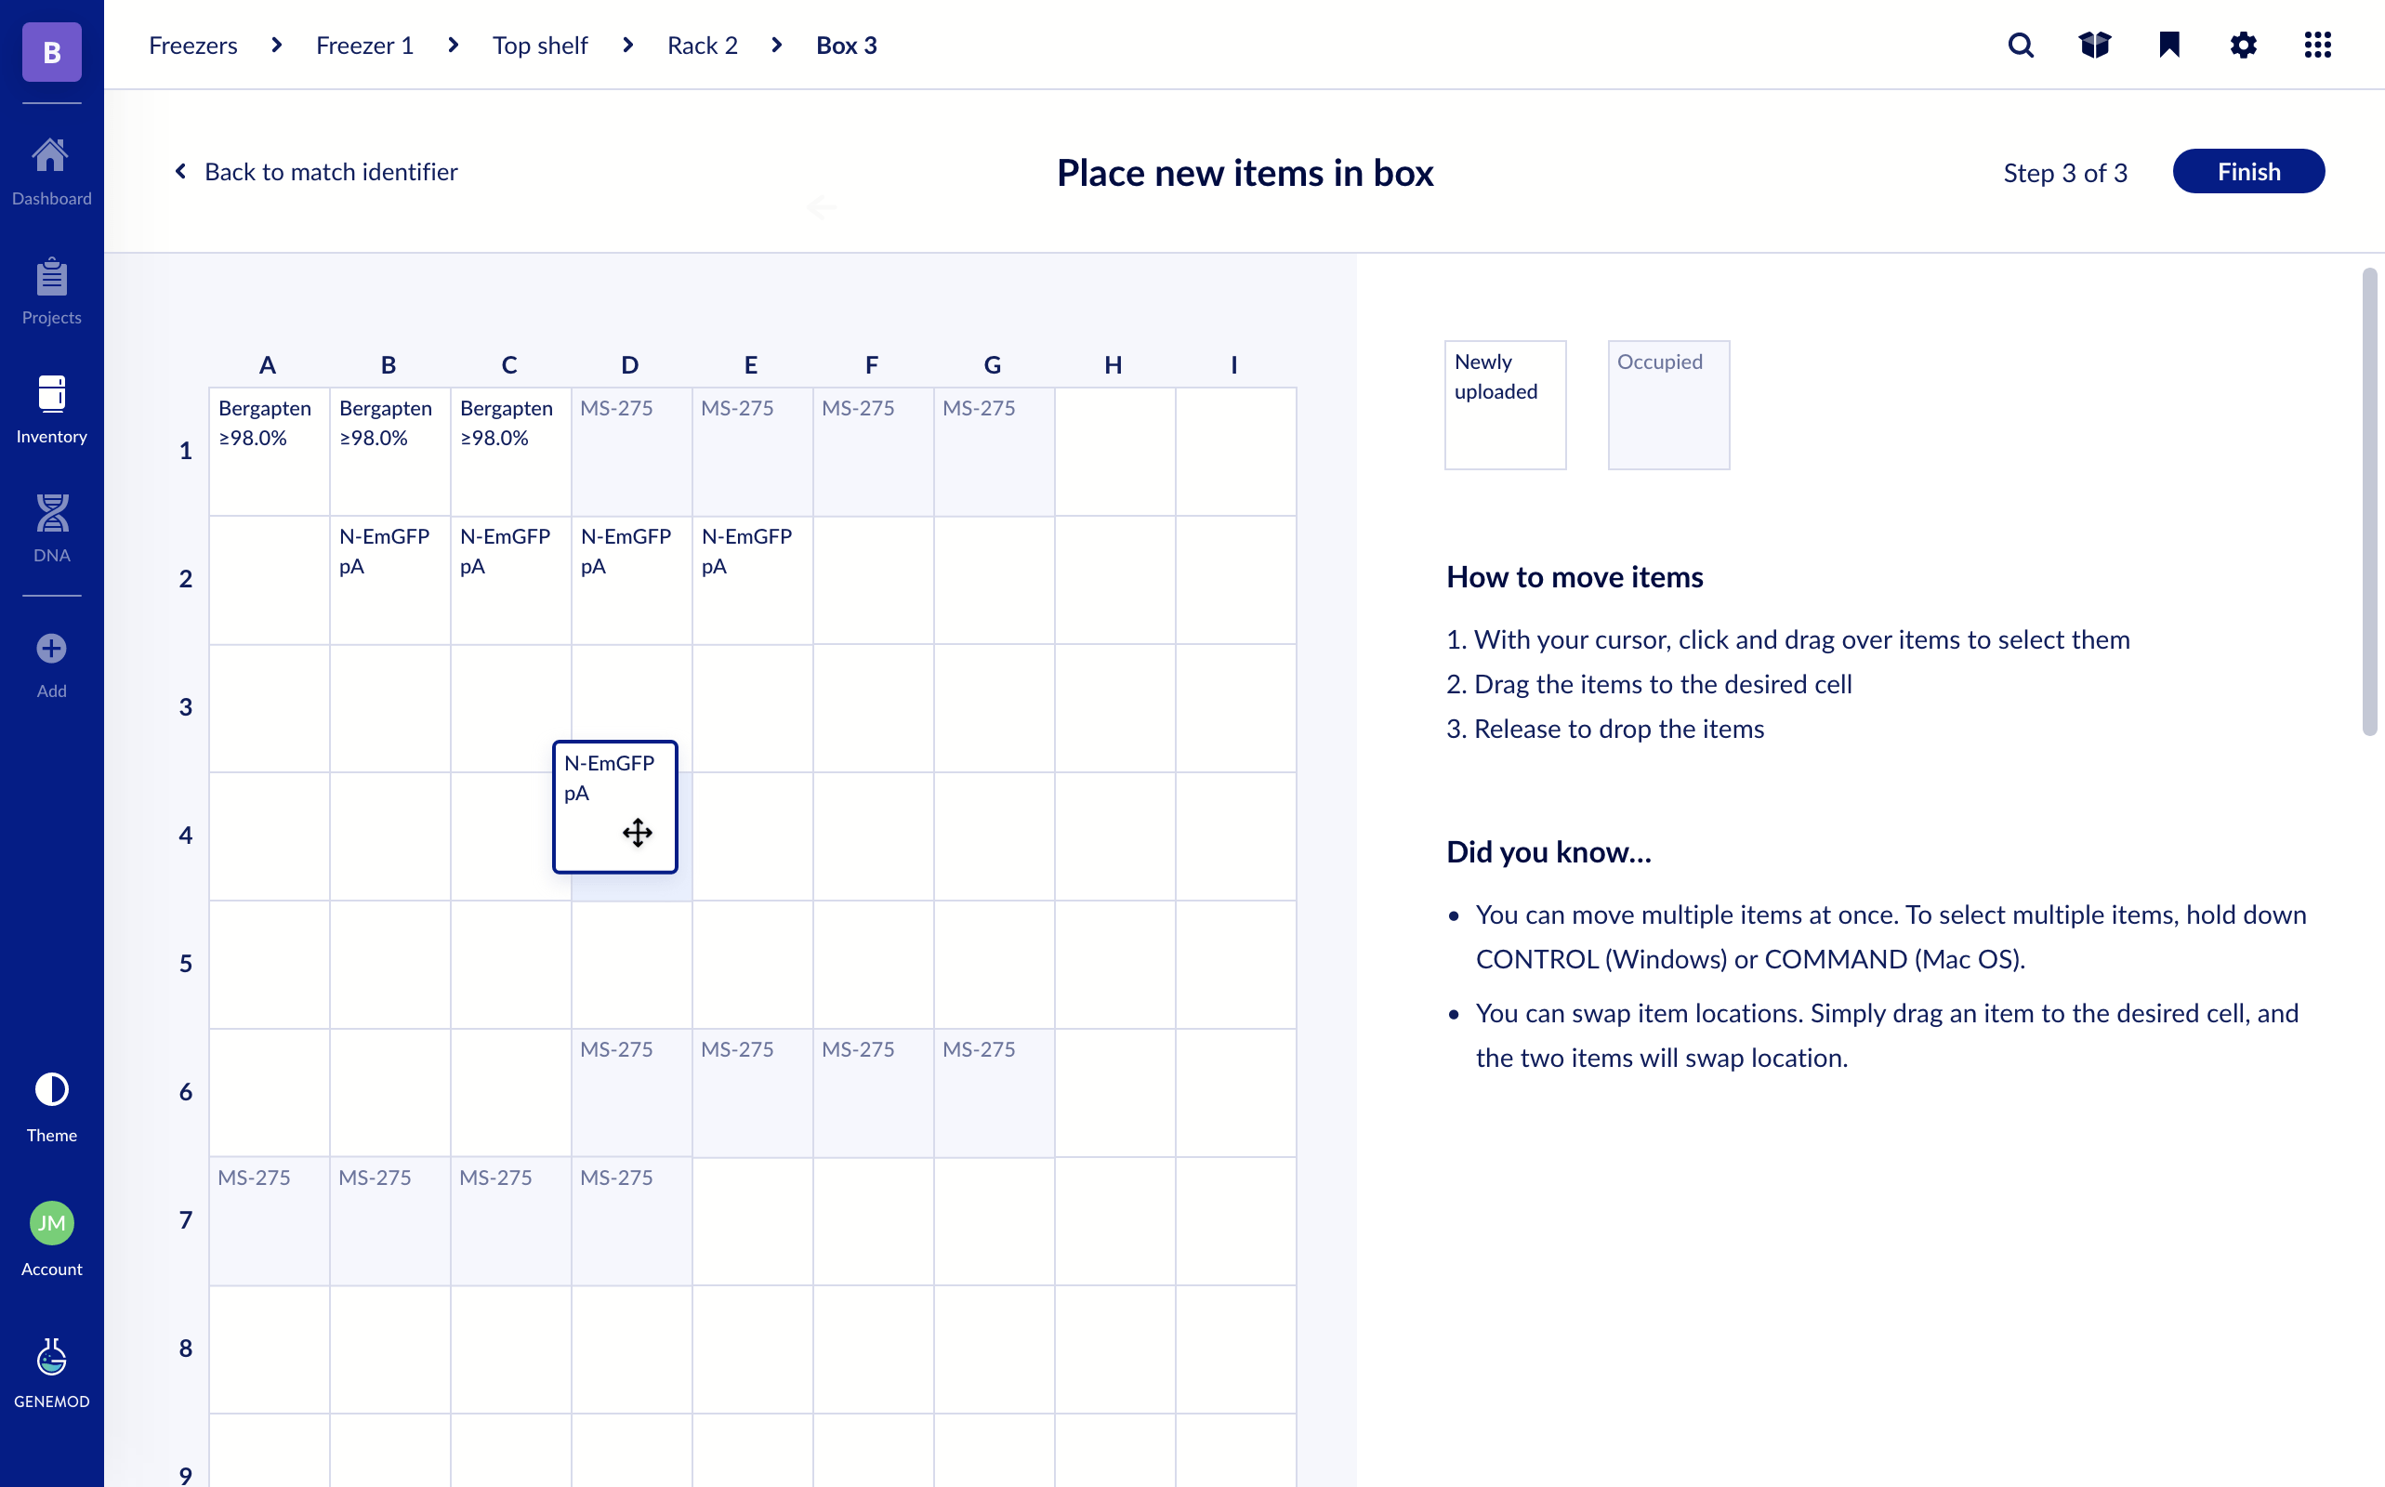Click the Add plus icon
This screenshot has width=2385, height=1487.
[51, 649]
